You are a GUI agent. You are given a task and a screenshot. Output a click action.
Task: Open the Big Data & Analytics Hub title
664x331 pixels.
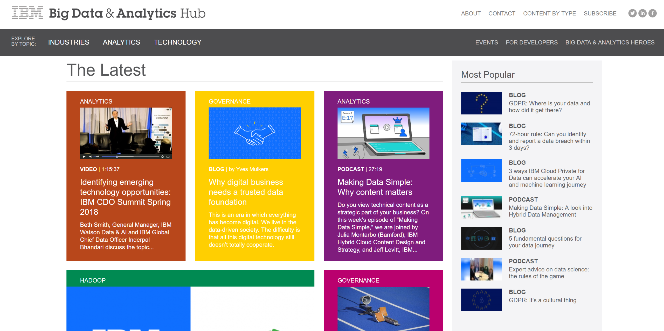(127, 13)
